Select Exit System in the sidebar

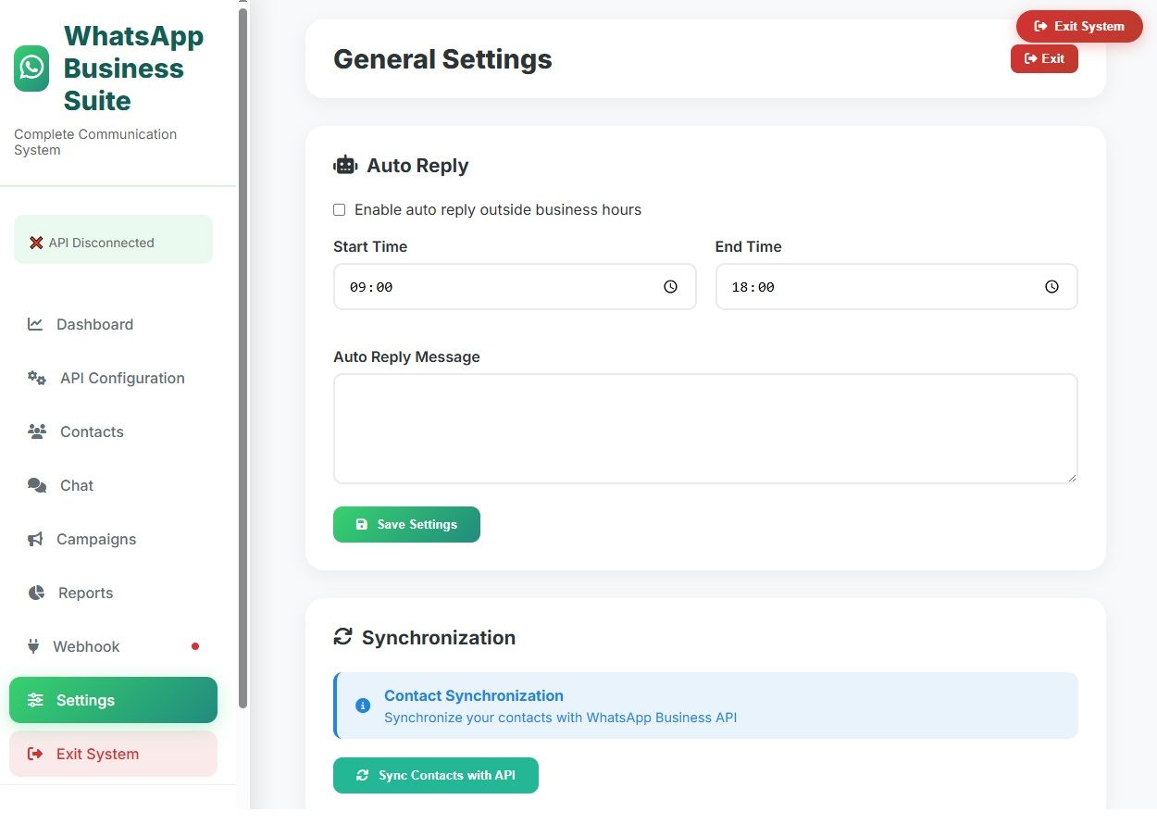coord(113,754)
